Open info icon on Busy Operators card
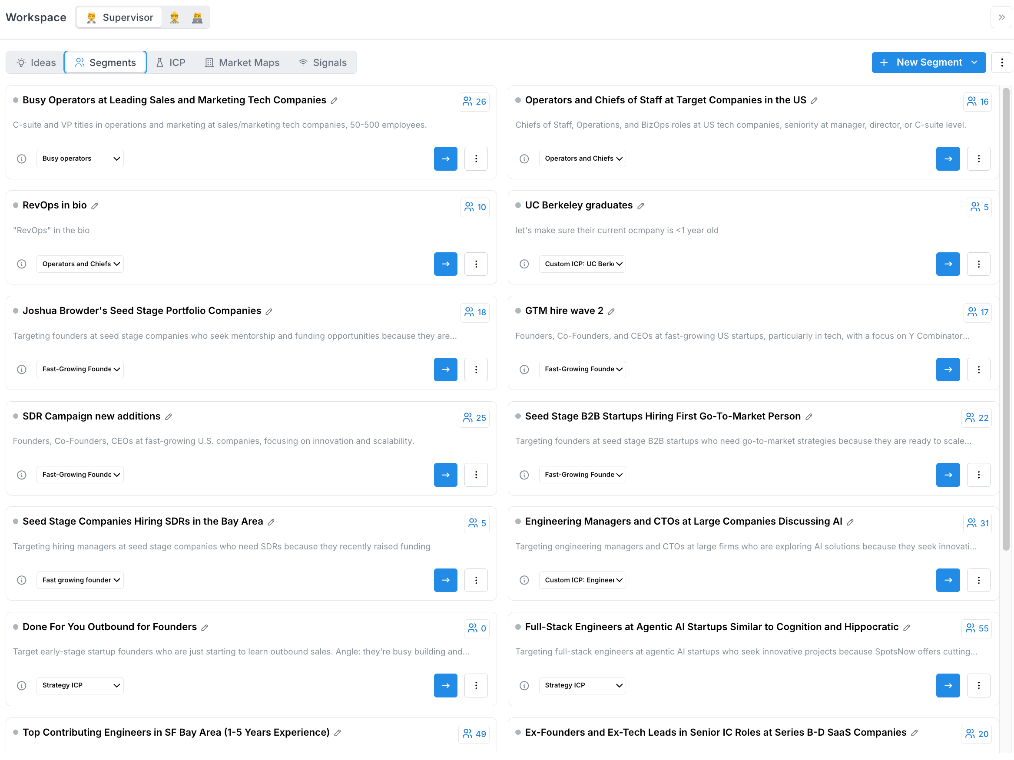 point(22,159)
